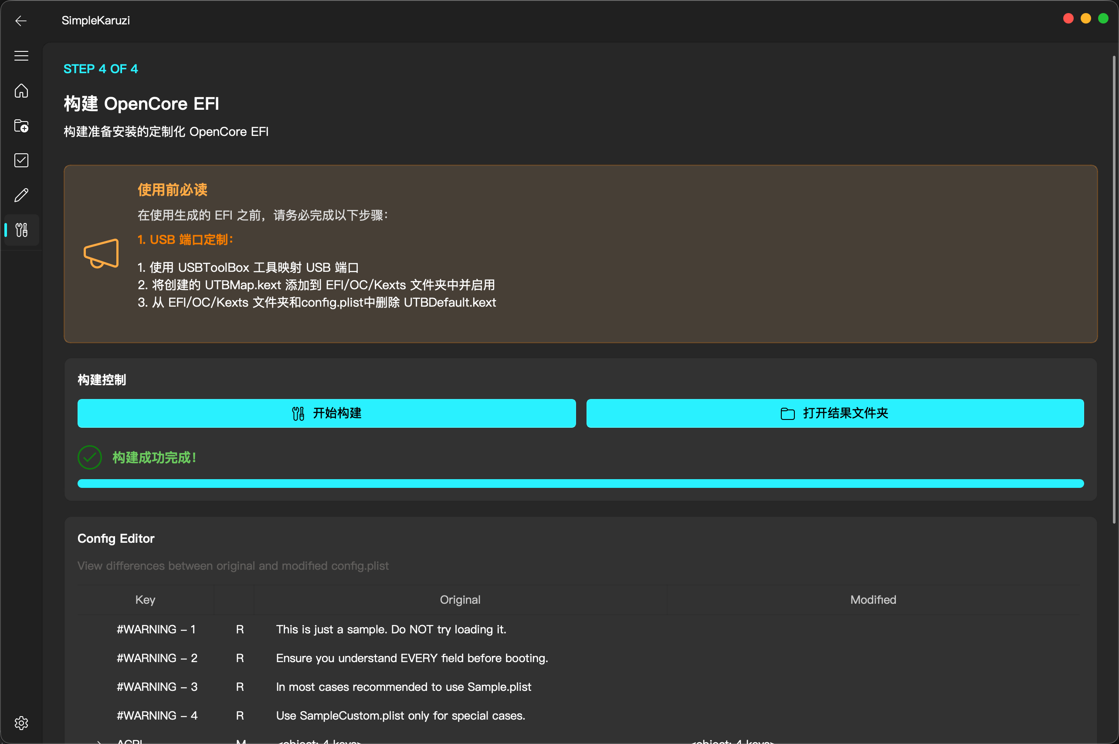Screen dimensions: 1119x744
Task: Toggle the hamburger menu in the sidebar
Action: [x=21, y=56]
